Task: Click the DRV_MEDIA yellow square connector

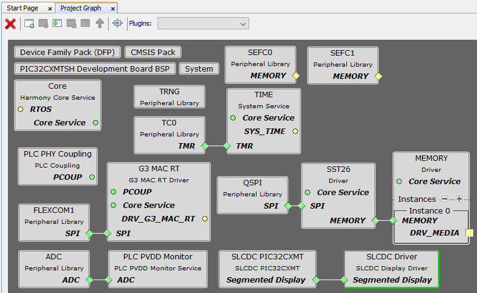Action: click(470, 232)
